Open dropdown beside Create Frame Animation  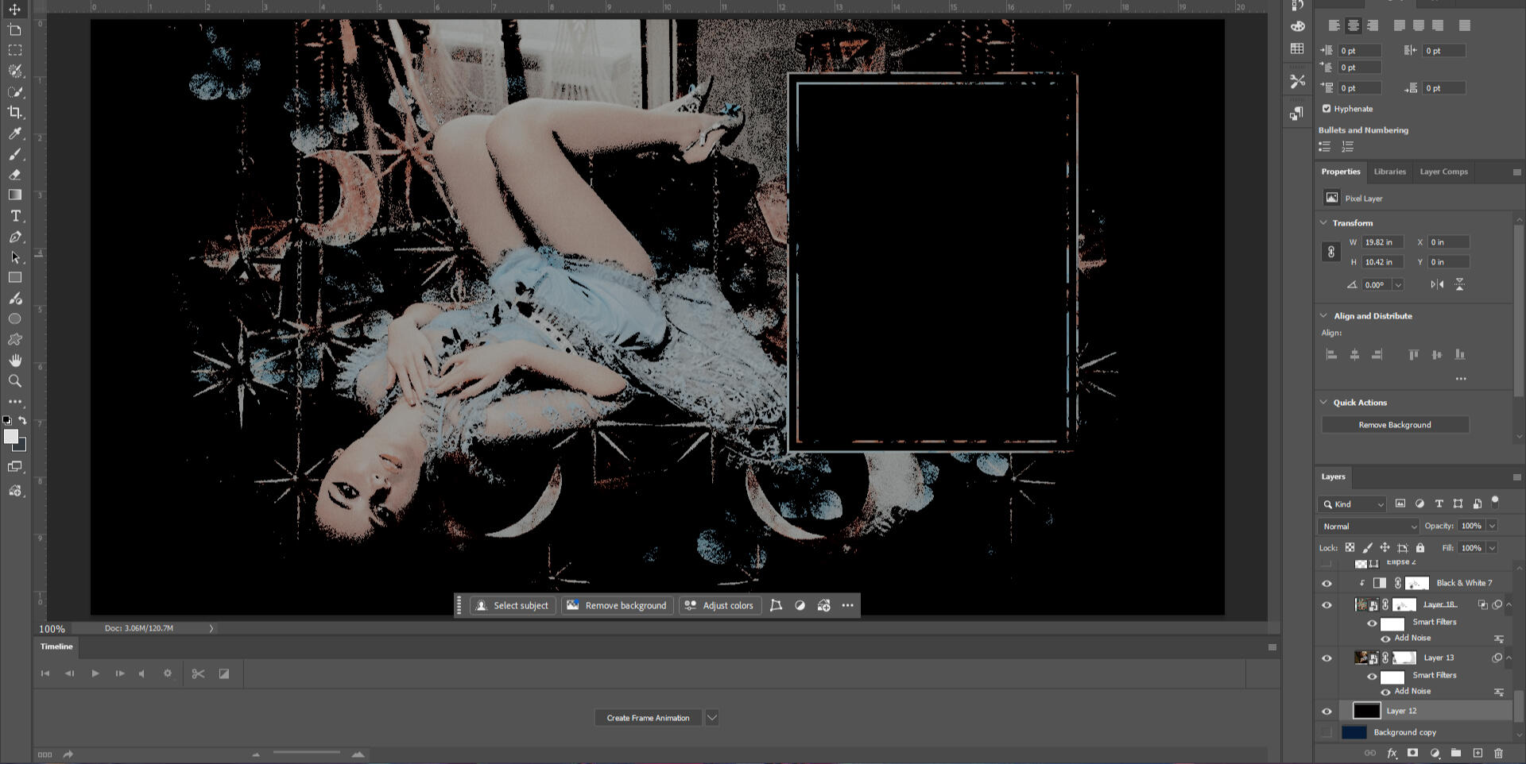(x=712, y=718)
